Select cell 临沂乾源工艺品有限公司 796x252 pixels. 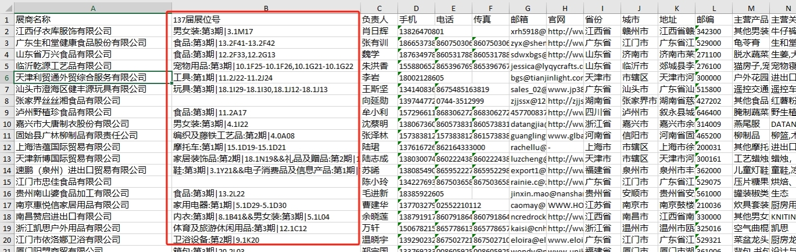(92, 65)
